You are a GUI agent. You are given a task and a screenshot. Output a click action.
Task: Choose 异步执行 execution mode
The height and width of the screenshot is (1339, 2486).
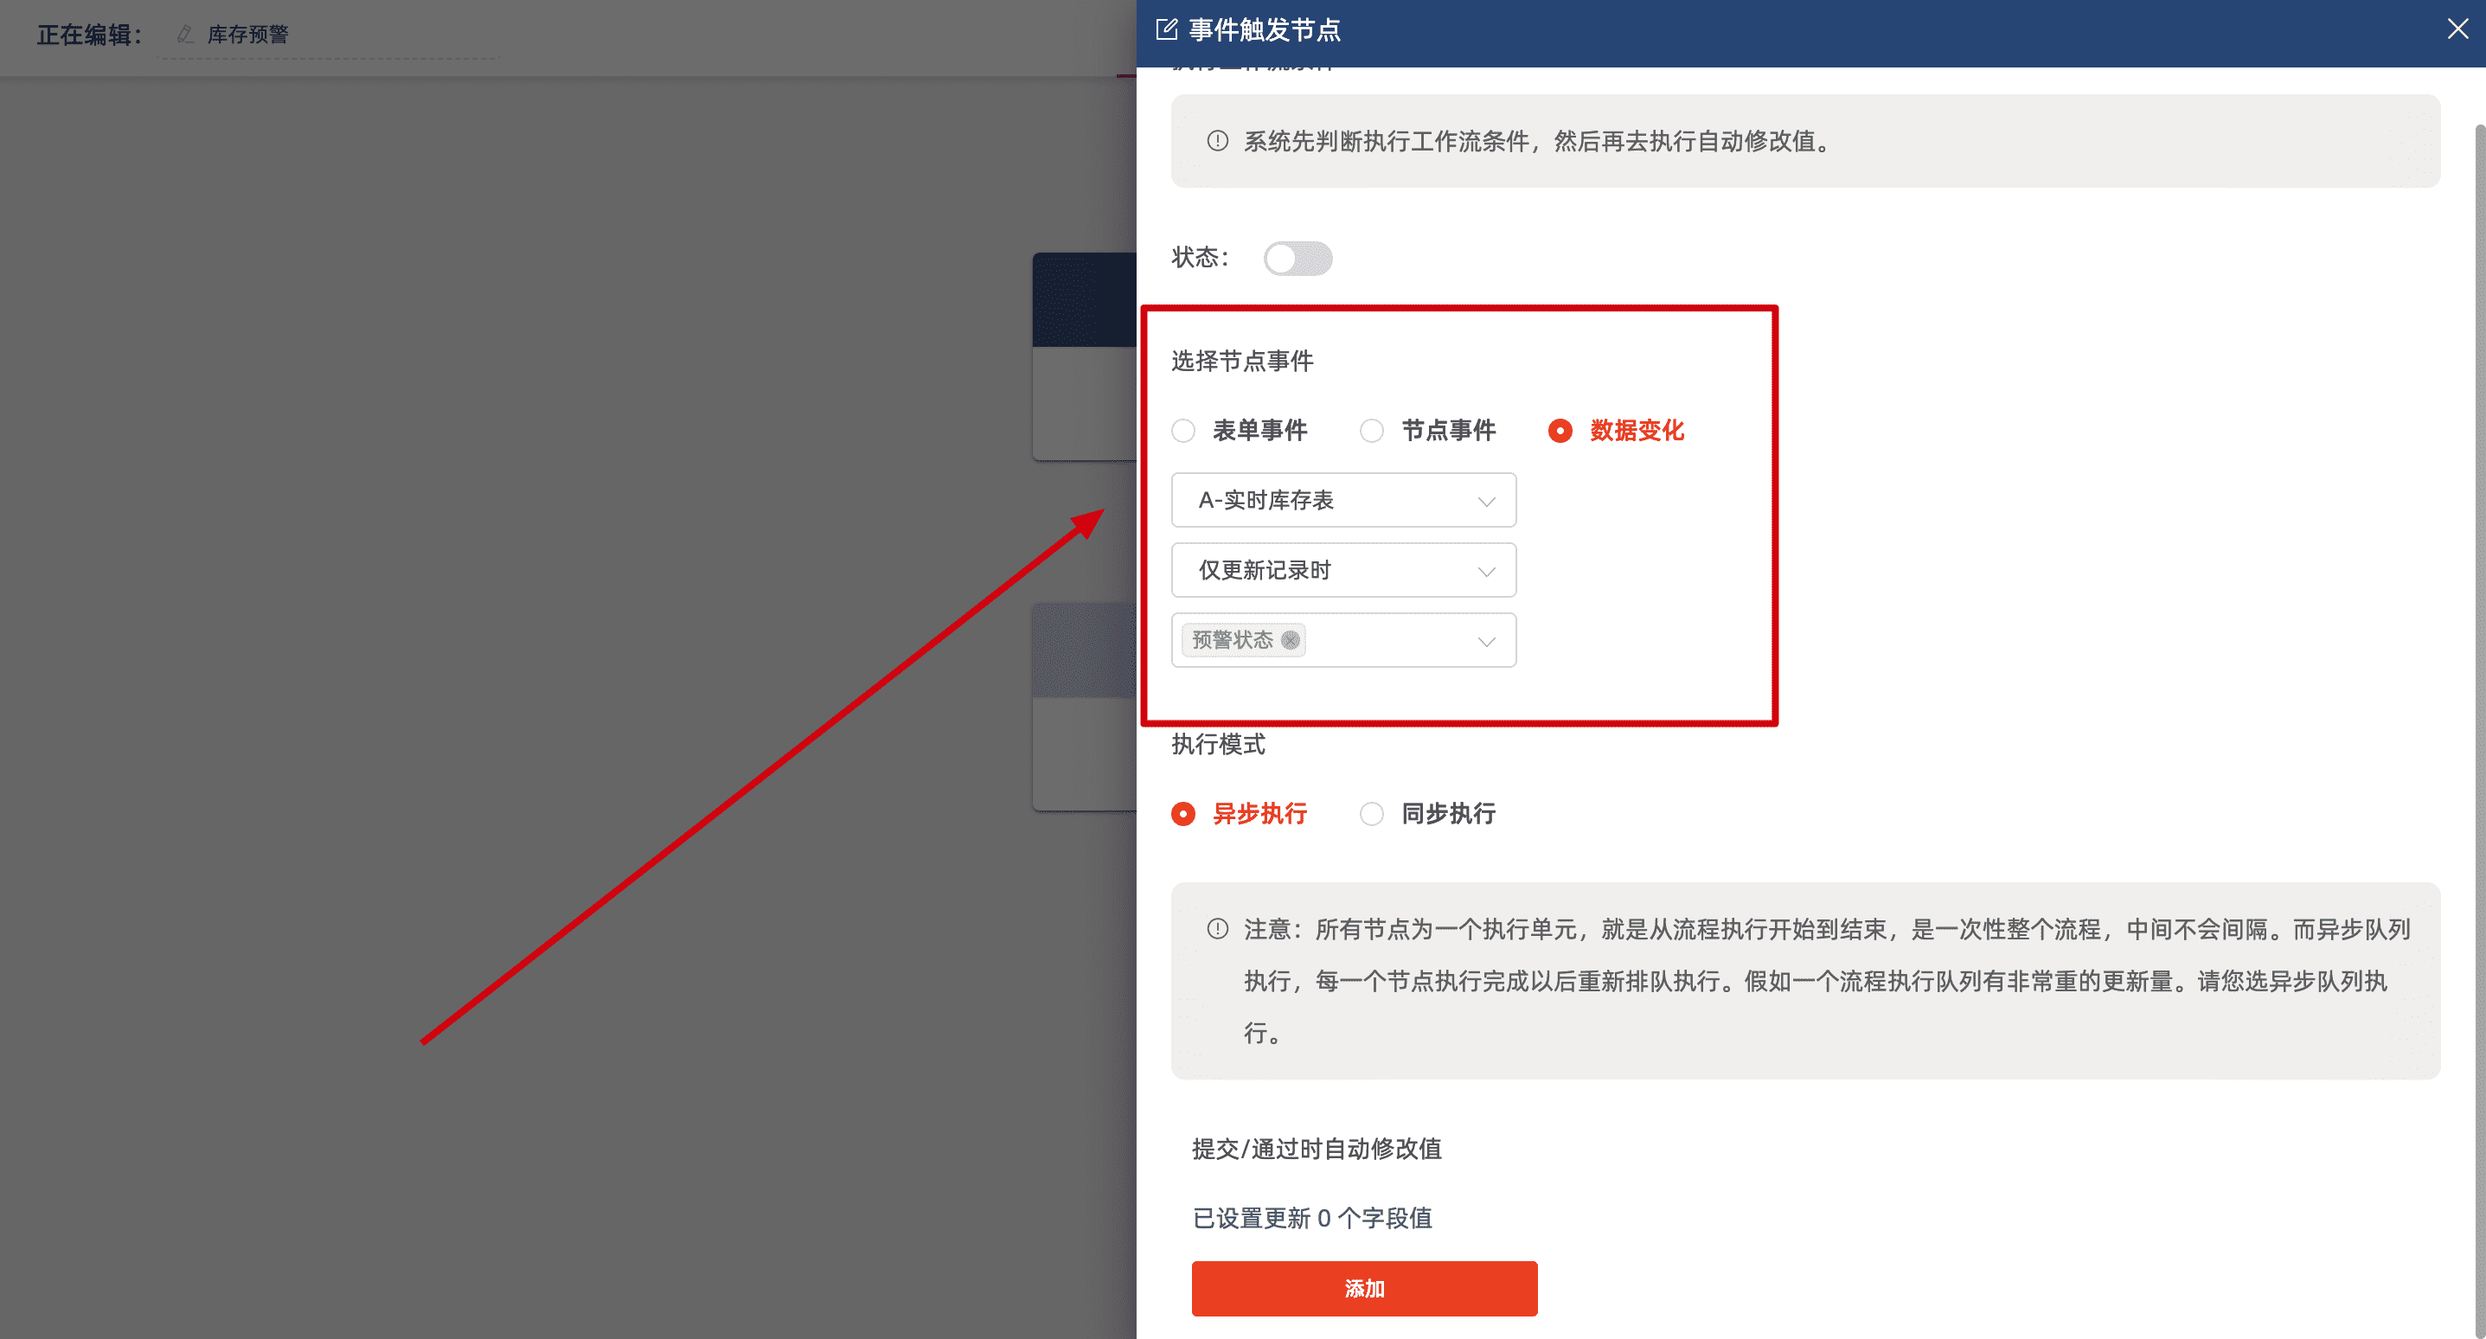coord(1183,814)
